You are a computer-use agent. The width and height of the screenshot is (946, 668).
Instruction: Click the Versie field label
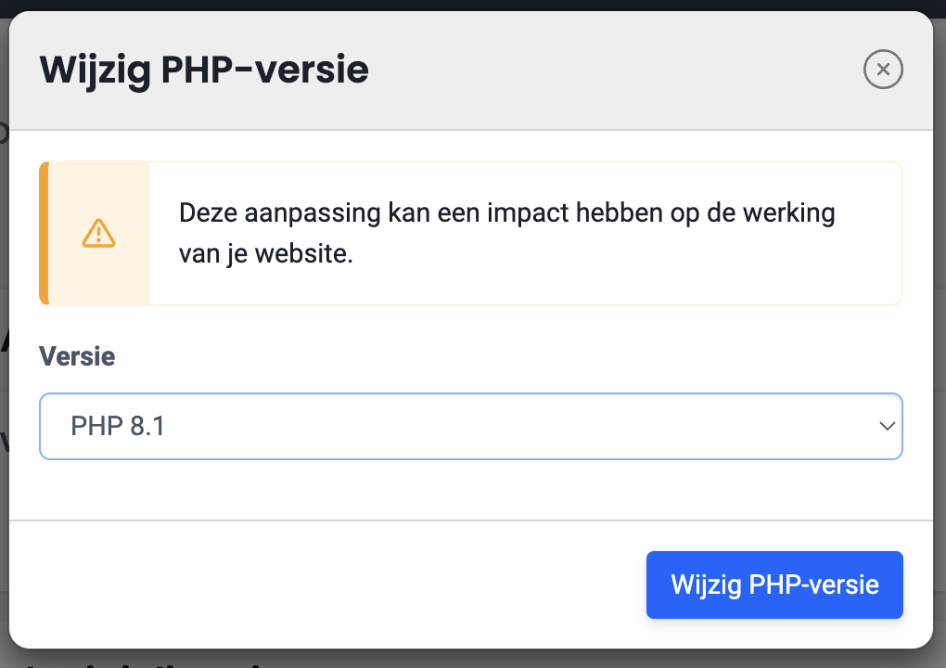point(77,356)
